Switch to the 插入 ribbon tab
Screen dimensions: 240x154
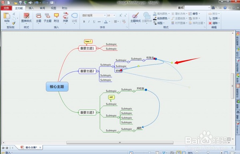(x=31, y=8)
